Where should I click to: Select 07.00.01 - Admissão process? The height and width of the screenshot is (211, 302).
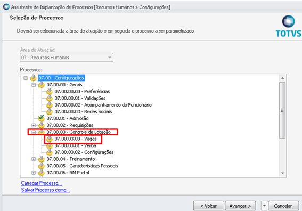68,118
